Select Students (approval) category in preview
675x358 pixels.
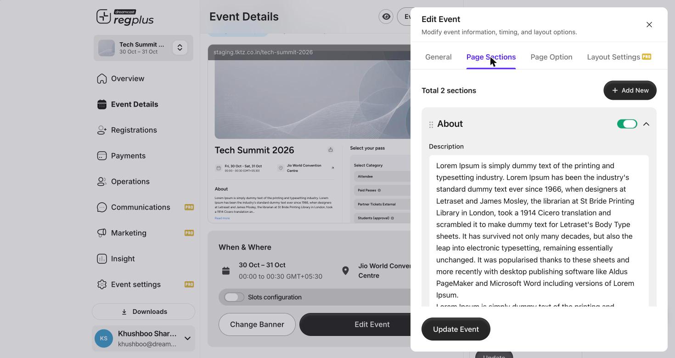[382, 218]
